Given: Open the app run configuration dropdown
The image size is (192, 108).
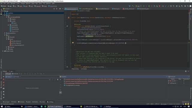Looking at the screenshot, I should [x=138, y=6].
